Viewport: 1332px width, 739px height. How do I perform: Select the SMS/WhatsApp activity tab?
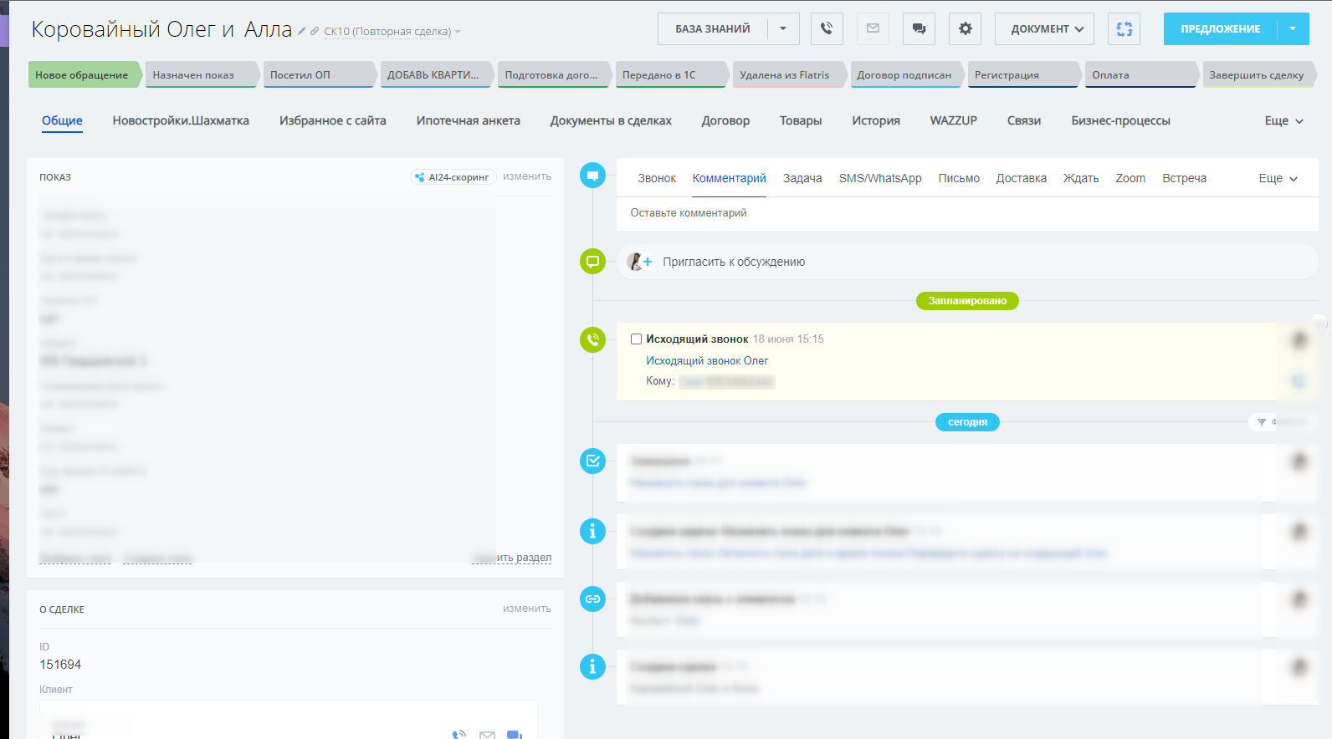pyautogui.click(x=880, y=178)
